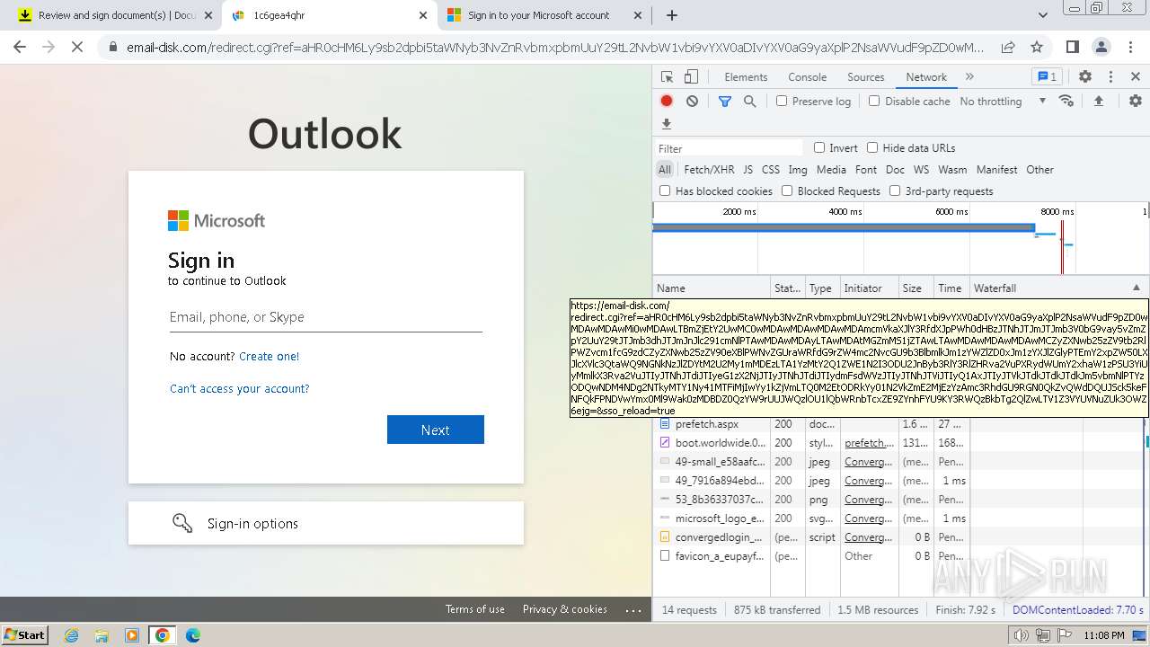Screen dimensions: 1150x647
Task: Open Sign-in options
Action: (326, 523)
